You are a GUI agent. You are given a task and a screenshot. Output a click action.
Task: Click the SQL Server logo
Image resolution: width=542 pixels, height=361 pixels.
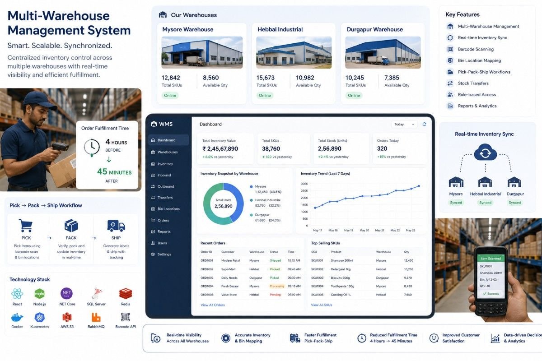pos(96,294)
